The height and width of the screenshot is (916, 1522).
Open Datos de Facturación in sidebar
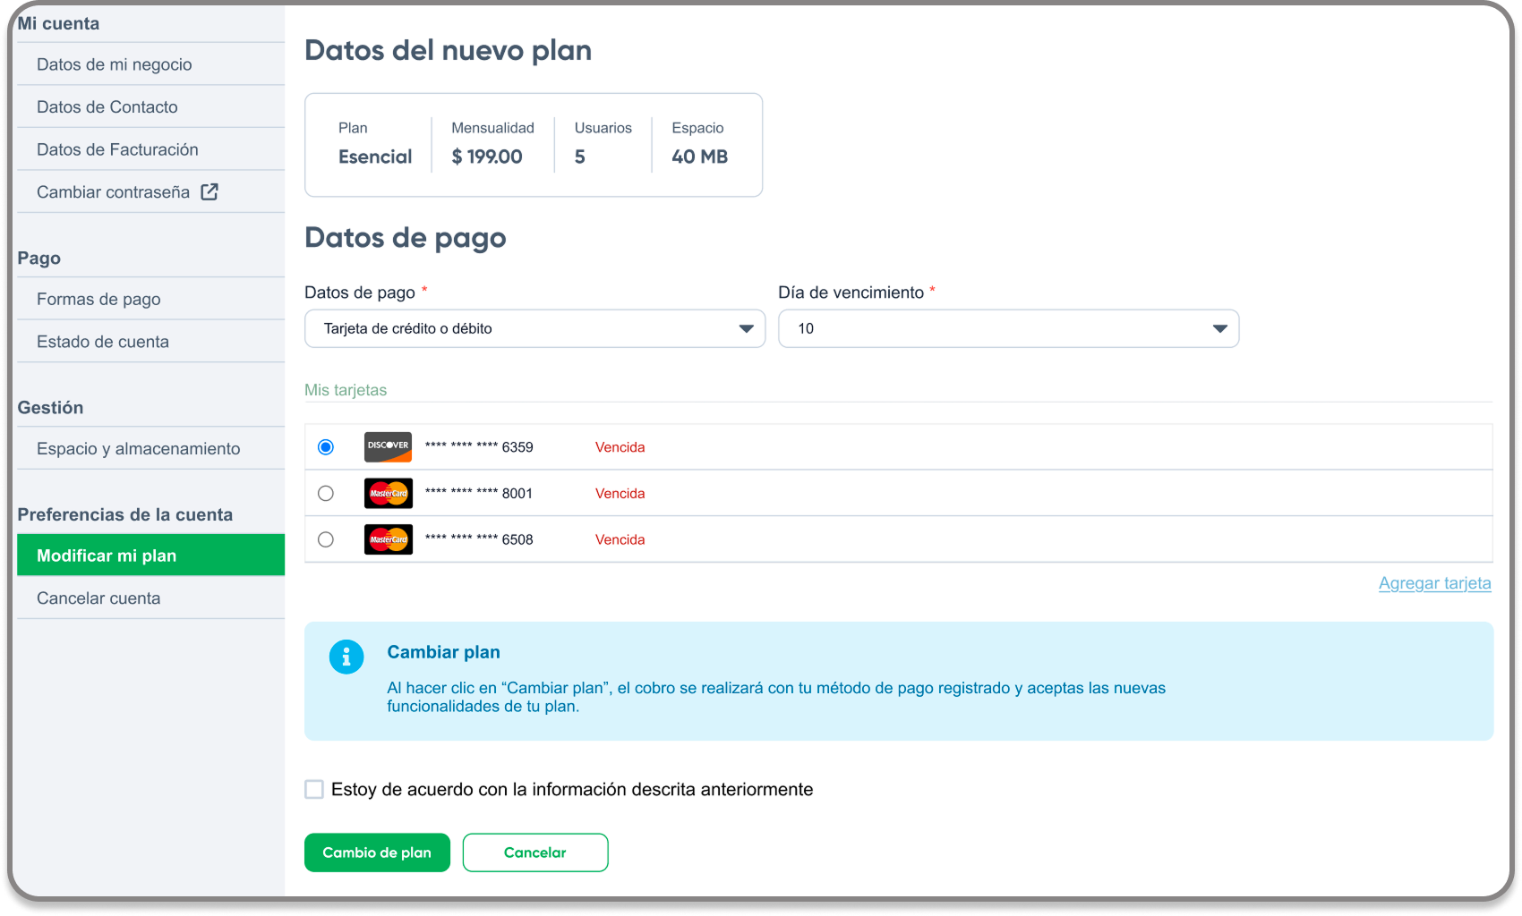tap(150, 149)
